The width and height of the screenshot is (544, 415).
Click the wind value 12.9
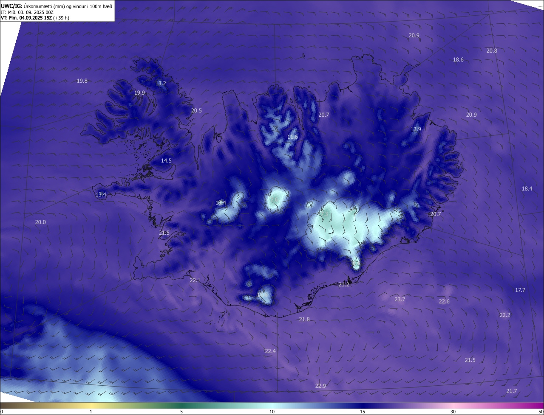pyautogui.click(x=416, y=129)
